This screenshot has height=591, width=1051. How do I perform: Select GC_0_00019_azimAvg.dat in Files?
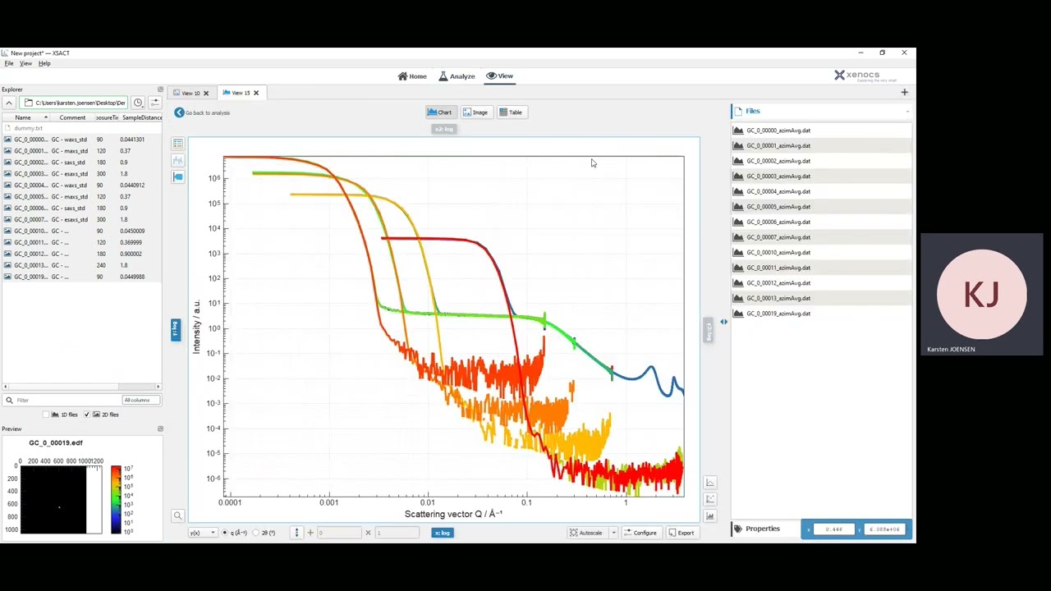click(821, 314)
